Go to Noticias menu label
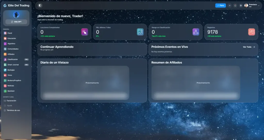This screenshot has height=140, width=264. [x=11, y=86]
